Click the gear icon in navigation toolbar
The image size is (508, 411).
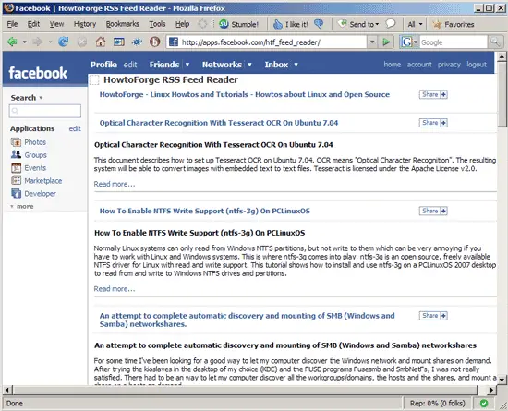[137, 42]
